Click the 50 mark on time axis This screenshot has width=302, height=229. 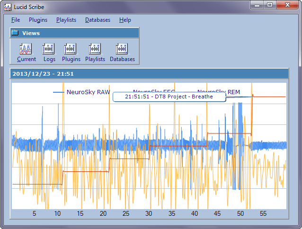(240, 214)
